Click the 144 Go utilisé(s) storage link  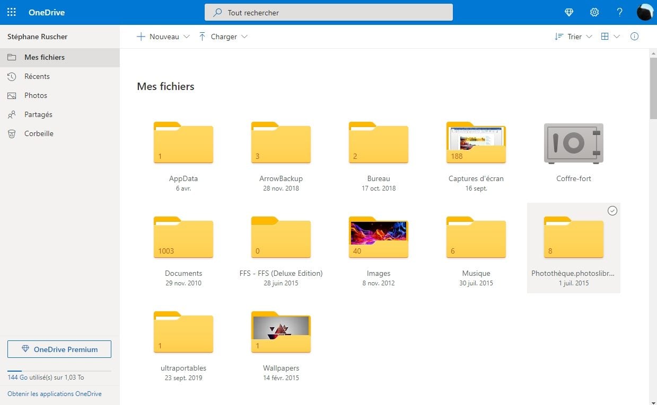click(x=46, y=377)
